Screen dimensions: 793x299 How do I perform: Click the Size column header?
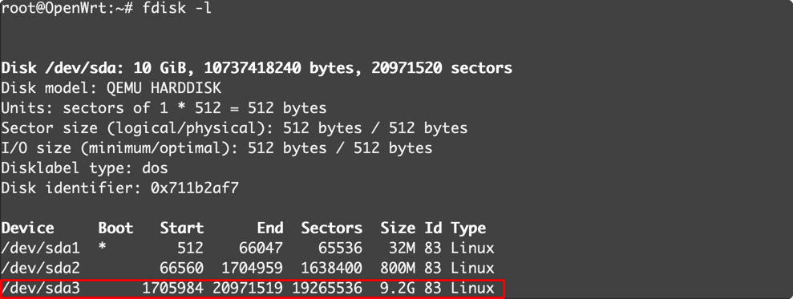(398, 228)
